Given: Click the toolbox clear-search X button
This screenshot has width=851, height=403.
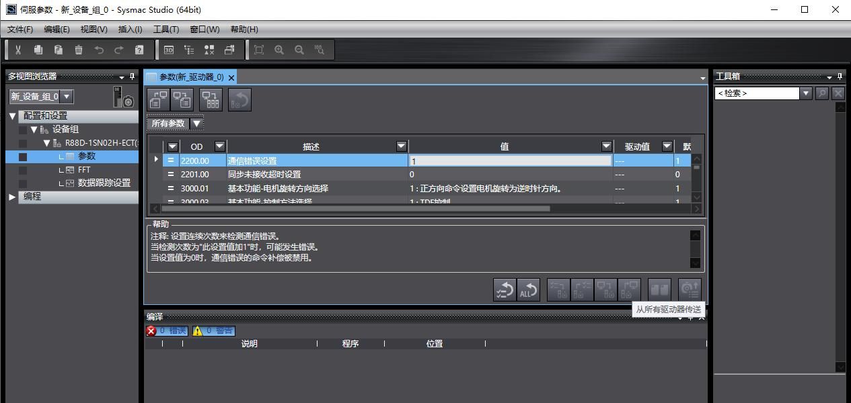Looking at the screenshot, I should click(838, 93).
